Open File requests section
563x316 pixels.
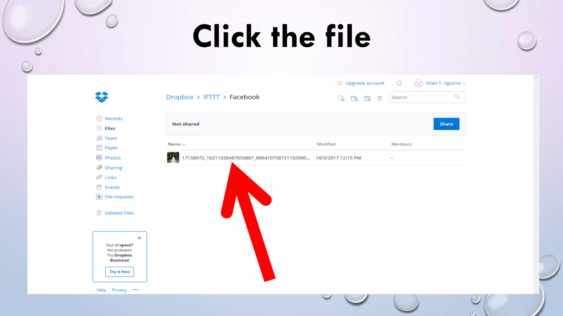pos(119,197)
